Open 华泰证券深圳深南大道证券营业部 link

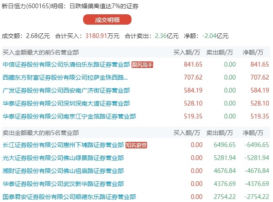point(66,103)
